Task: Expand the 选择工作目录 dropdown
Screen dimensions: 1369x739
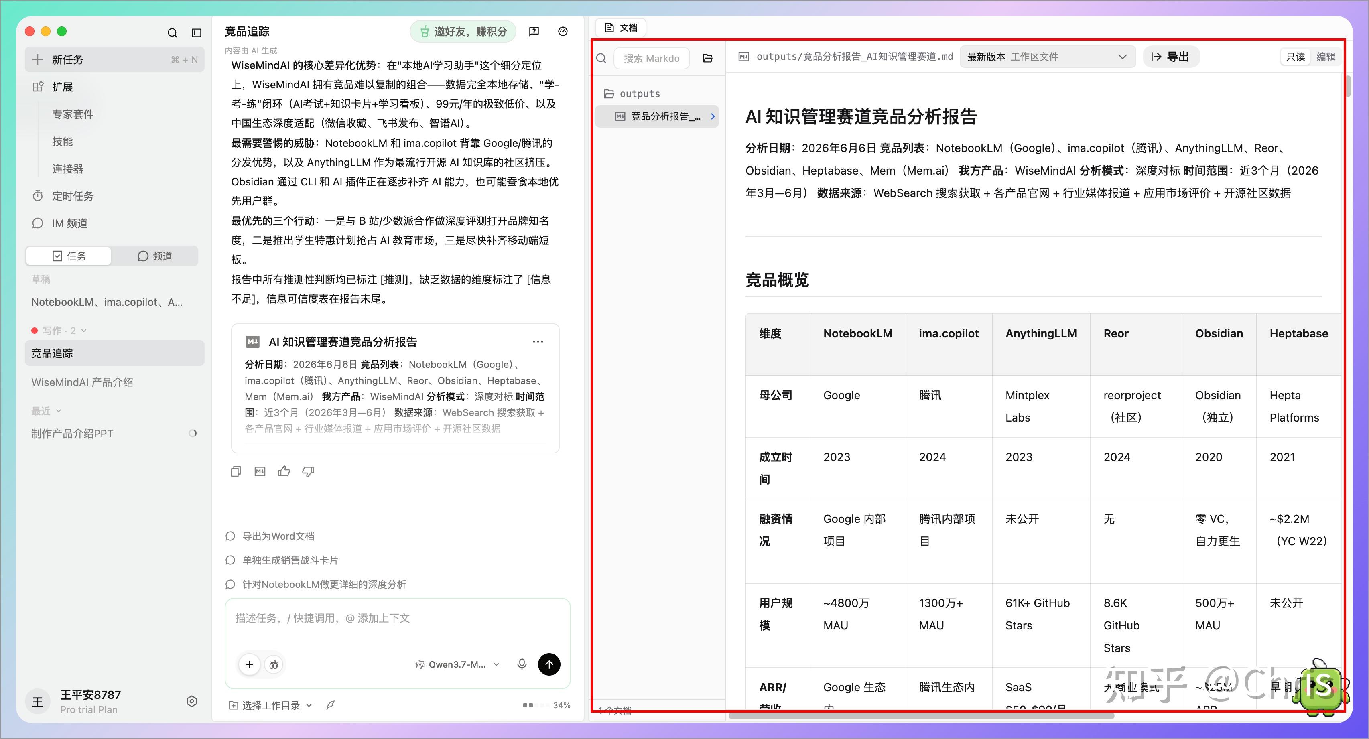Action: [270, 705]
